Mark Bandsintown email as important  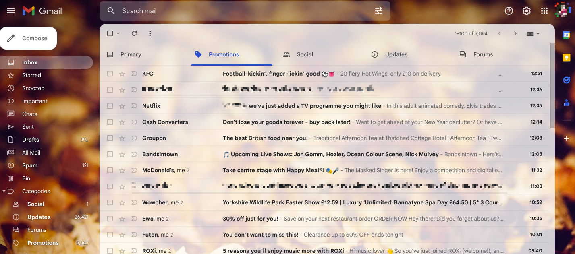(134, 154)
